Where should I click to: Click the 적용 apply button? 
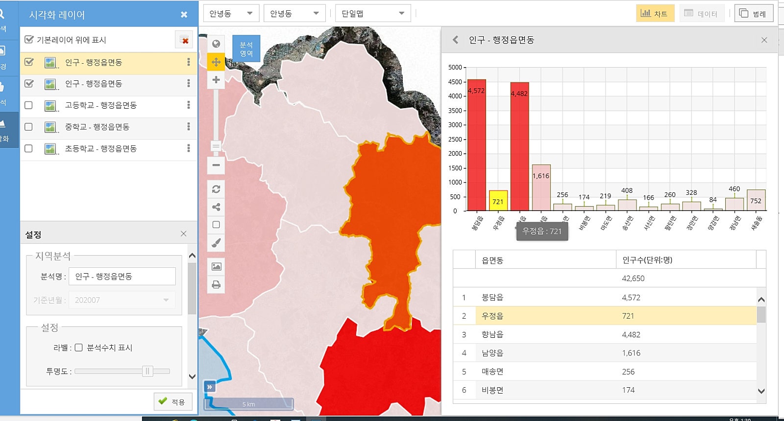point(172,401)
